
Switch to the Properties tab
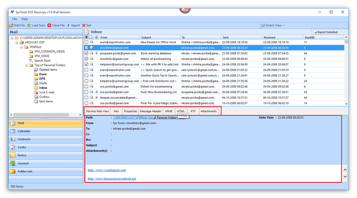pyautogui.click(x=130, y=111)
